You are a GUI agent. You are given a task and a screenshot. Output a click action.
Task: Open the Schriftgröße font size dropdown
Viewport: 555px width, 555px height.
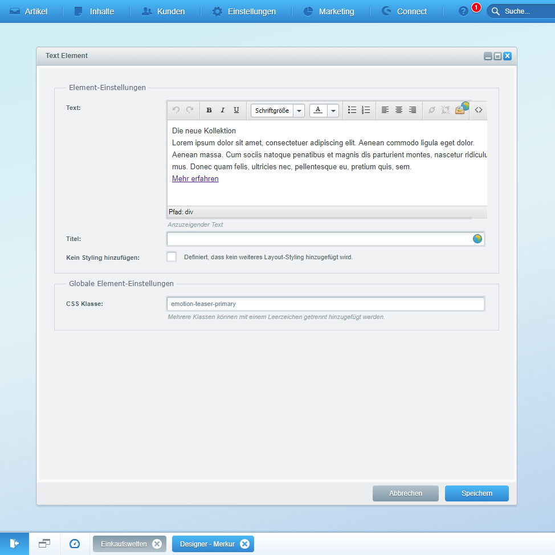click(277, 111)
